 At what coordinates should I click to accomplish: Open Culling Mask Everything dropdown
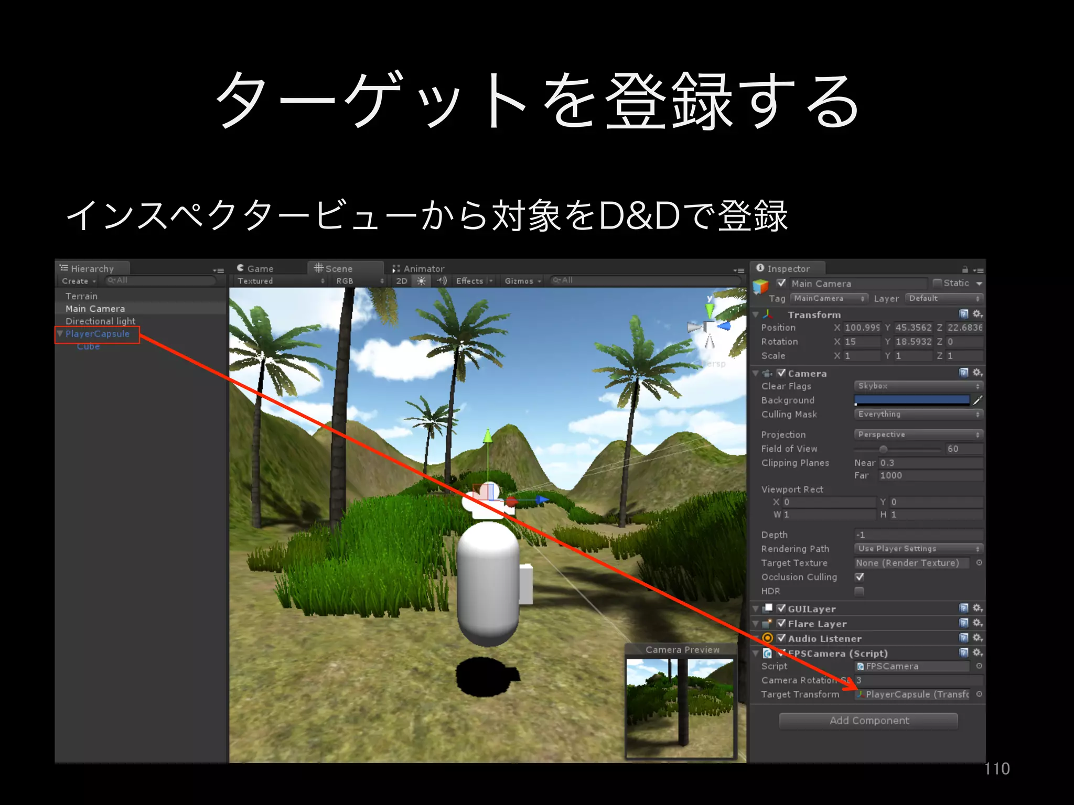point(918,414)
